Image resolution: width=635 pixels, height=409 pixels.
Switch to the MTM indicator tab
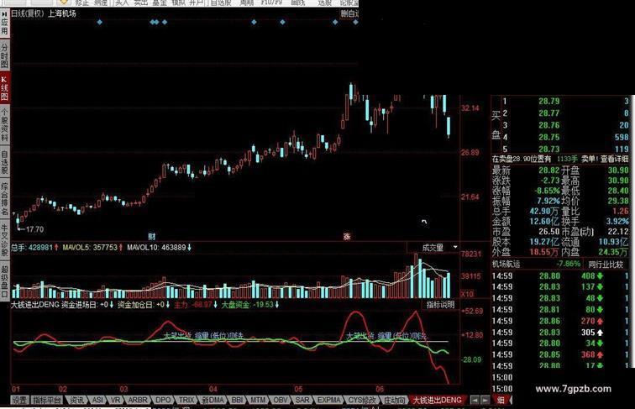pos(258,400)
